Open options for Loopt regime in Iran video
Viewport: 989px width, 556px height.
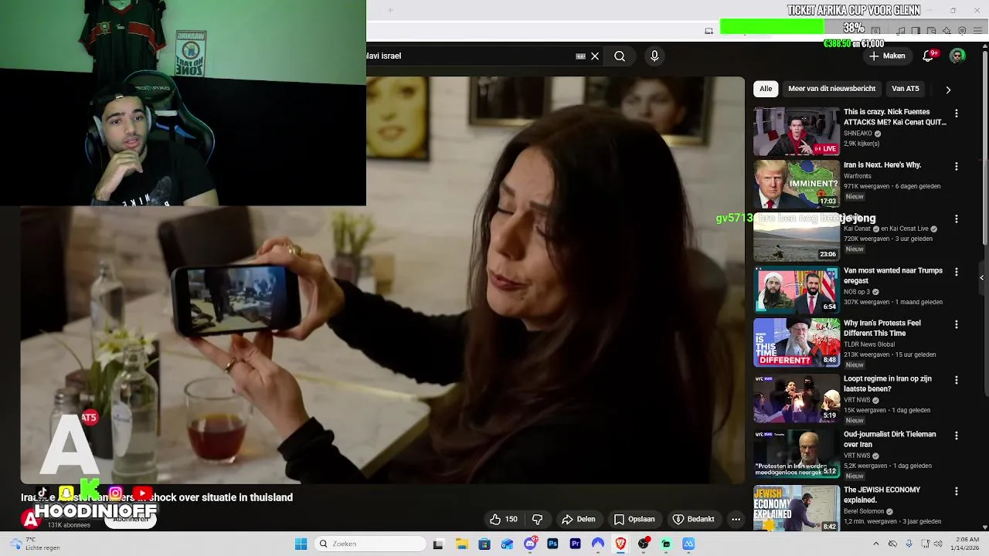coord(957,381)
